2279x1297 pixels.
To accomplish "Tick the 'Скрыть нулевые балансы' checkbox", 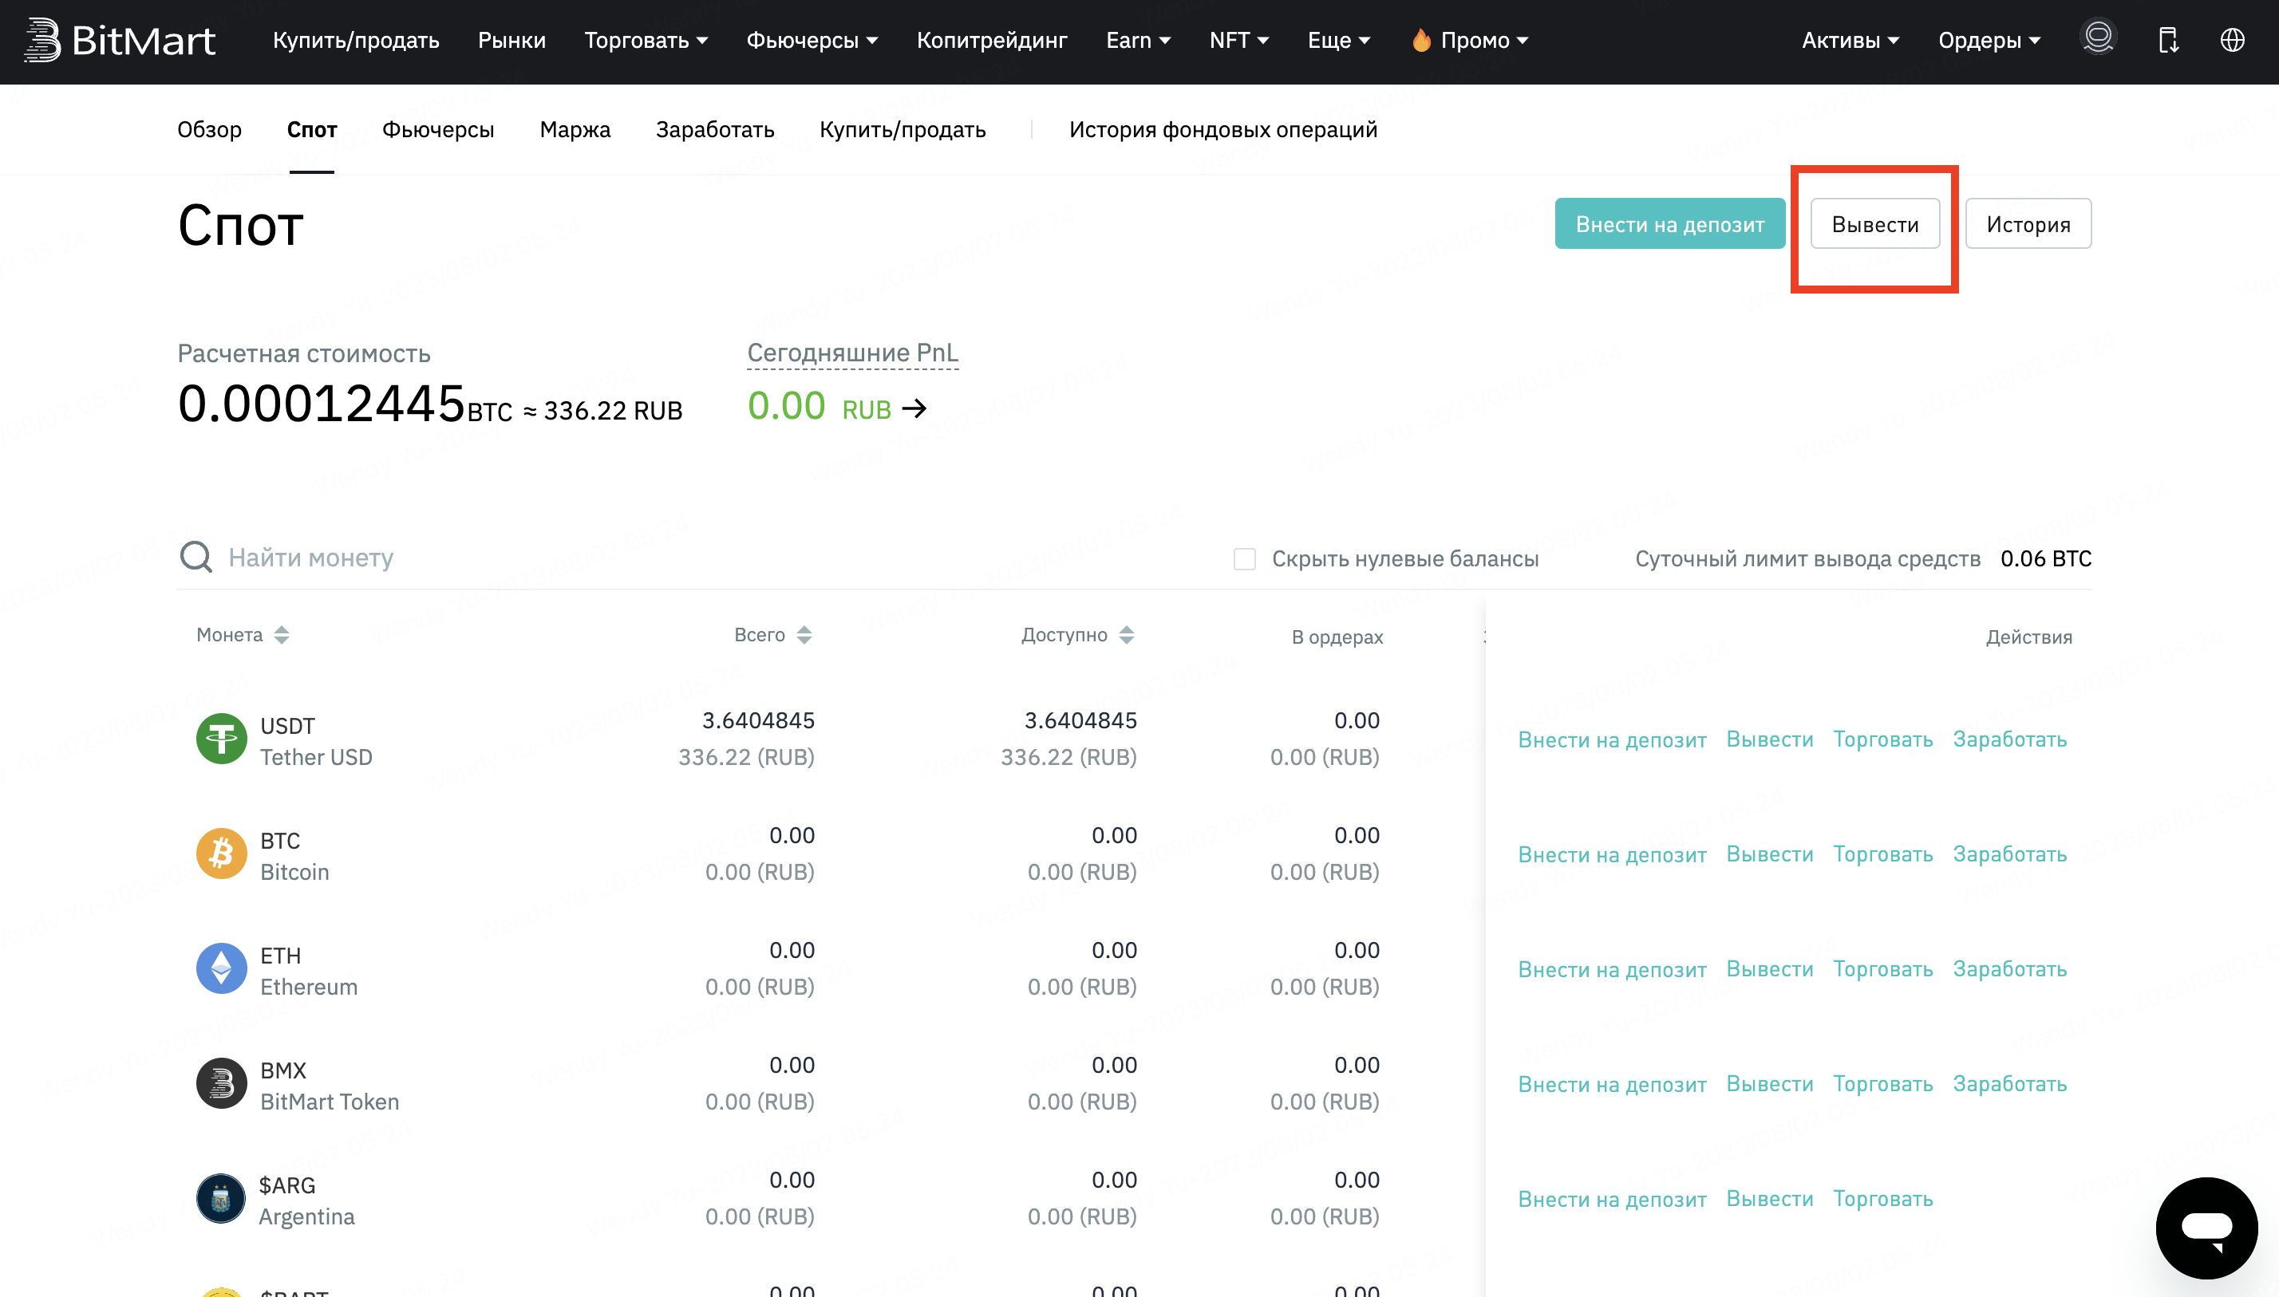I will click(x=1245, y=558).
